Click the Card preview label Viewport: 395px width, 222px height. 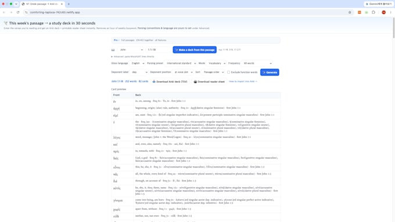click(119, 89)
